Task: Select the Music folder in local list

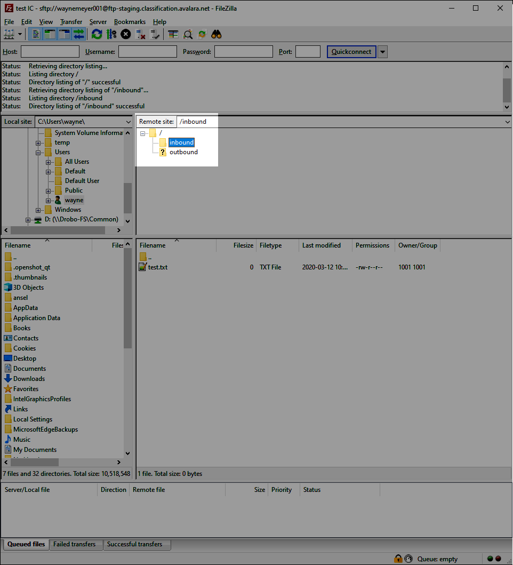Action: pyautogui.click(x=22, y=440)
